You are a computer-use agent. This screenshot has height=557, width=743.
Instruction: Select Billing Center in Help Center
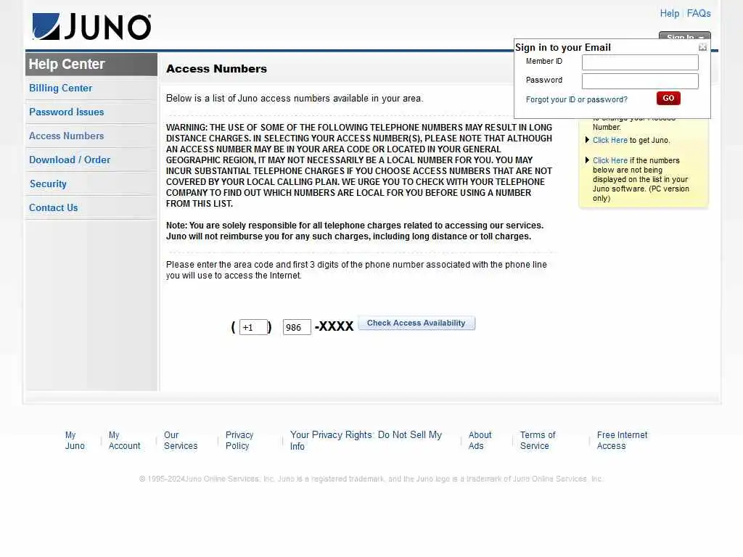61,88
